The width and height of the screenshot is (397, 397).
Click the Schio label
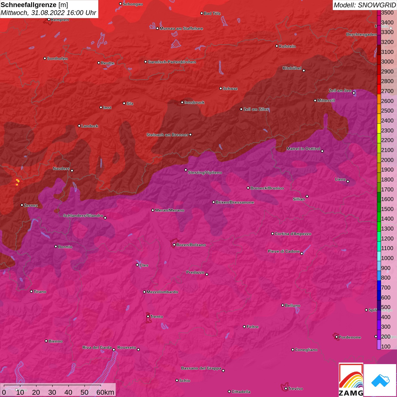click(x=185, y=381)
